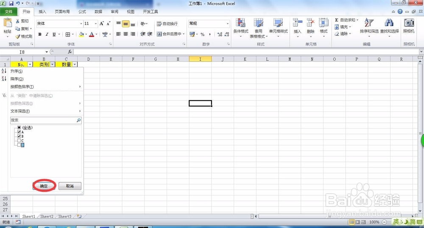Expand 合并后居中 dropdown arrow

click(x=184, y=34)
